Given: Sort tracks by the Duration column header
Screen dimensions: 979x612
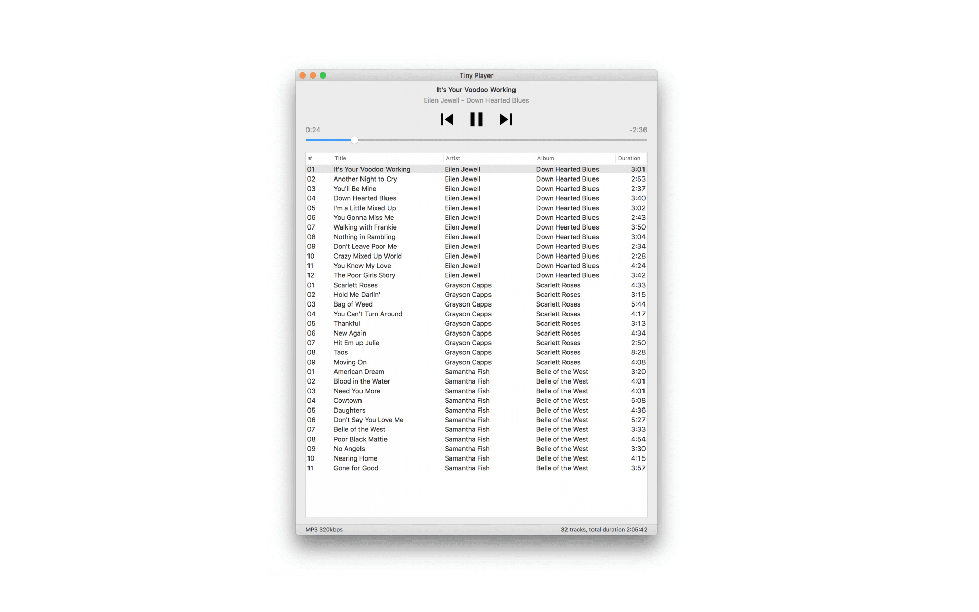Looking at the screenshot, I should click(x=631, y=158).
